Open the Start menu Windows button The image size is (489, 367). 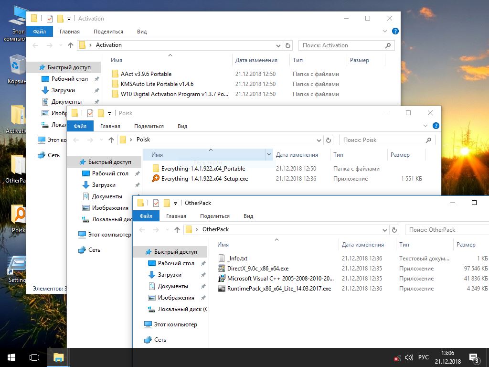pyautogui.click(x=11, y=357)
